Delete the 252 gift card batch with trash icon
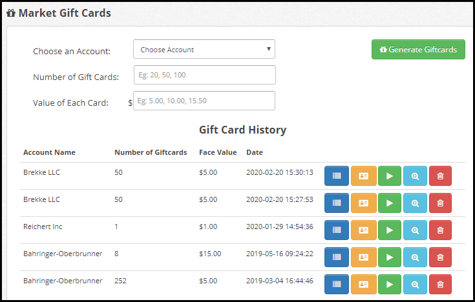Image resolution: width=475 pixels, height=302 pixels. [x=440, y=284]
